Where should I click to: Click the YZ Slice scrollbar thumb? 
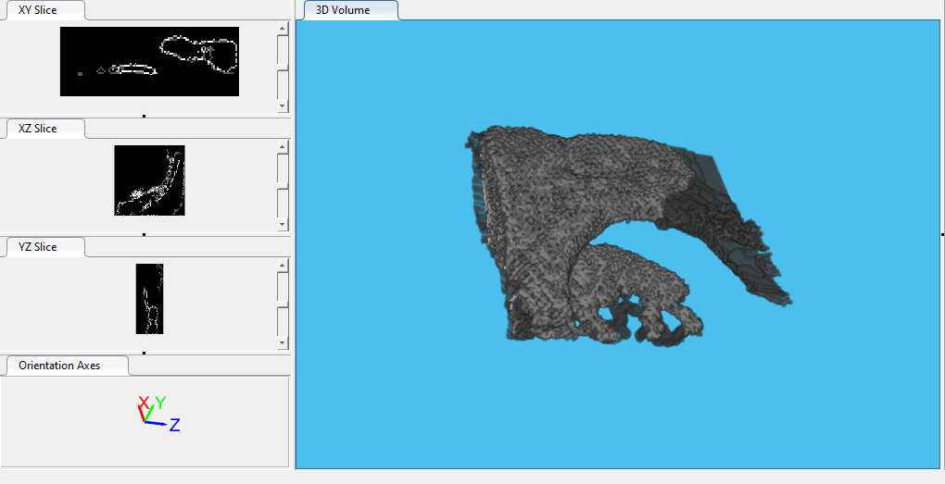[x=283, y=304]
